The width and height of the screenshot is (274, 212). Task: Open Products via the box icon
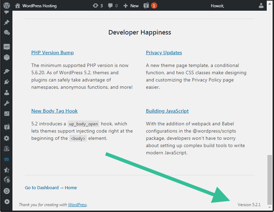[7, 57]
